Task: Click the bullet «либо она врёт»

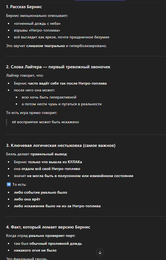Action: pyautogui.click(x=27, y=199)
